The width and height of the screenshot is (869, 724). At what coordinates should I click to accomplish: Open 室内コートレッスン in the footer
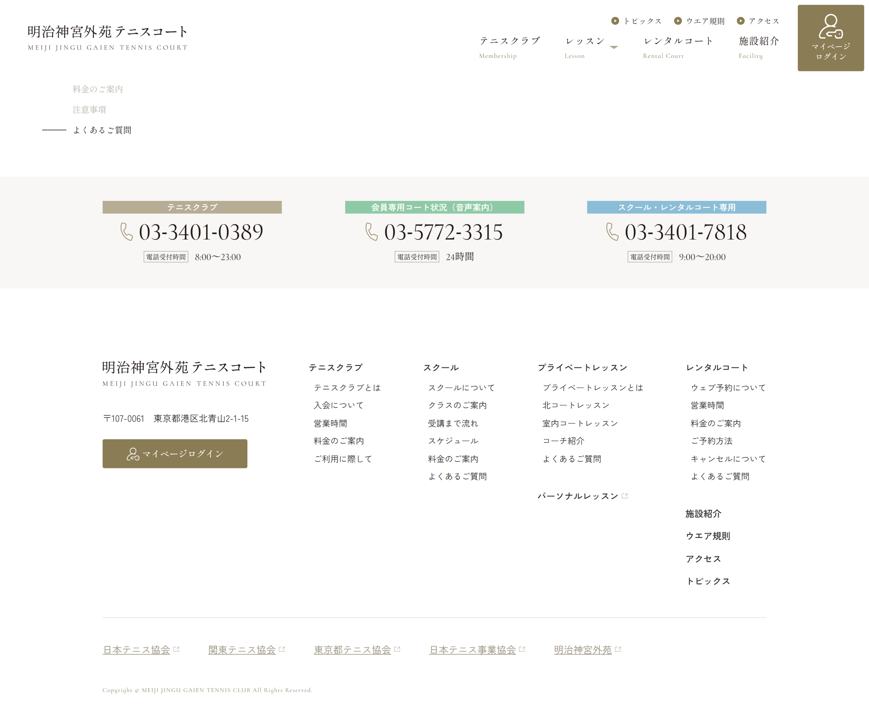(x=580, y=423)
